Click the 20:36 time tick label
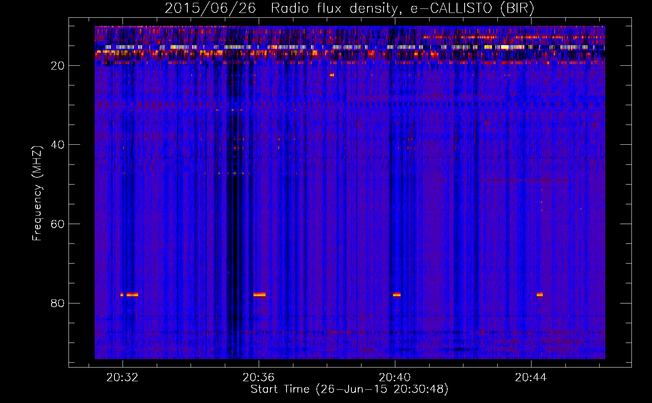652x403 pixels. (x=259, y=377)
